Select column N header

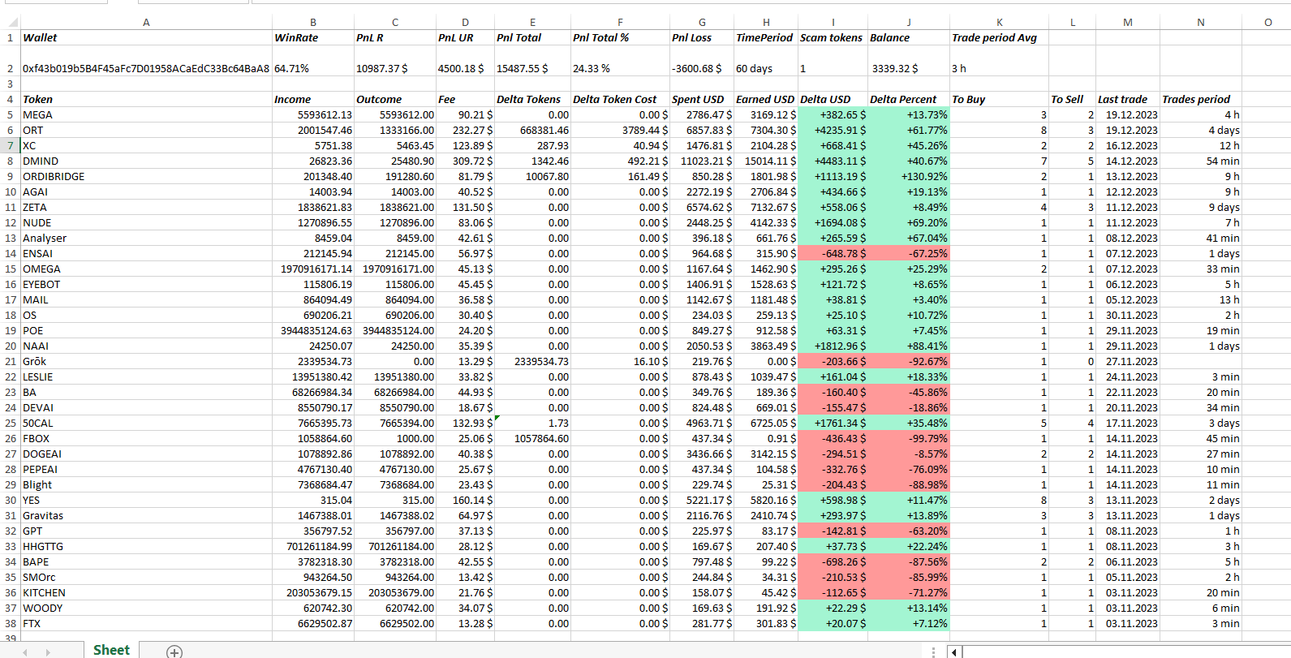click(x=1200, y=22)
